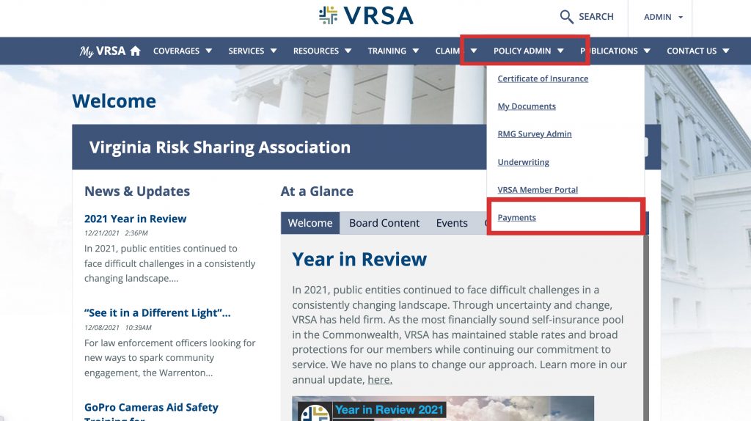Viewport: 751px width, 421px height.
Task: Expand the TRAINING menu
Action: [393, 51]
